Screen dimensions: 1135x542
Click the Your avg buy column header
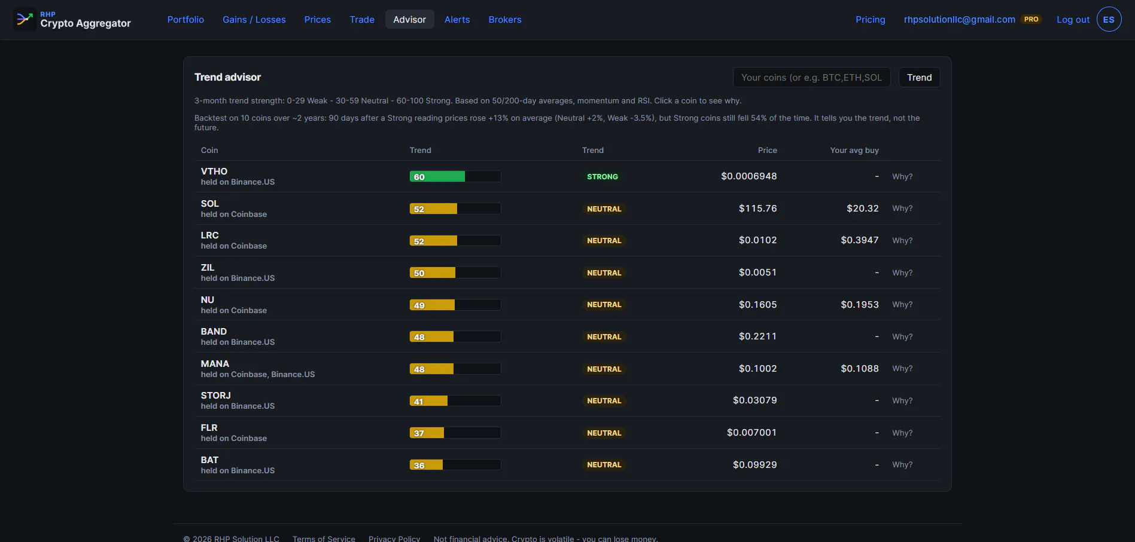[x=854, y=151]
